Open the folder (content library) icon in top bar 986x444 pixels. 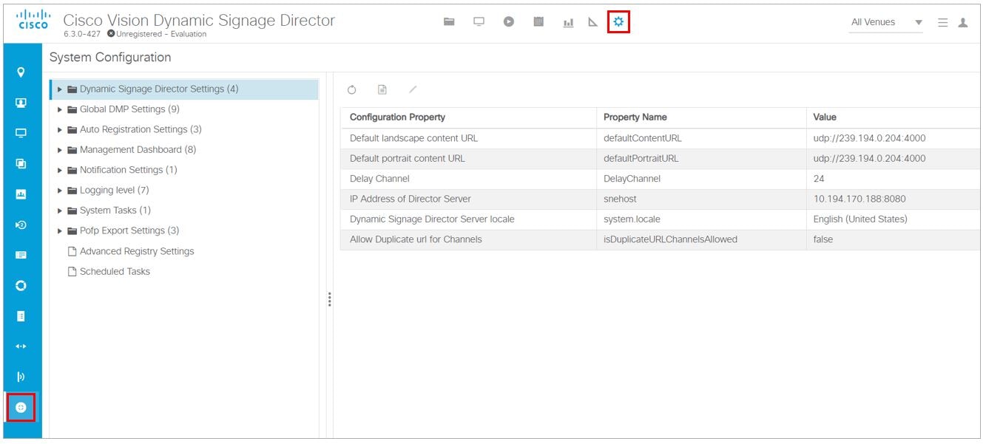coord(449,22)
